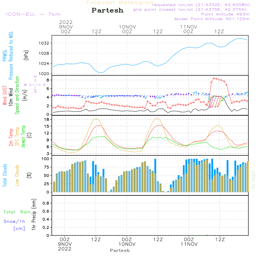This screenshot has height=259, width=259.
Task: Click the 100 cloud percentage axis value
Action: pos(45,159)
